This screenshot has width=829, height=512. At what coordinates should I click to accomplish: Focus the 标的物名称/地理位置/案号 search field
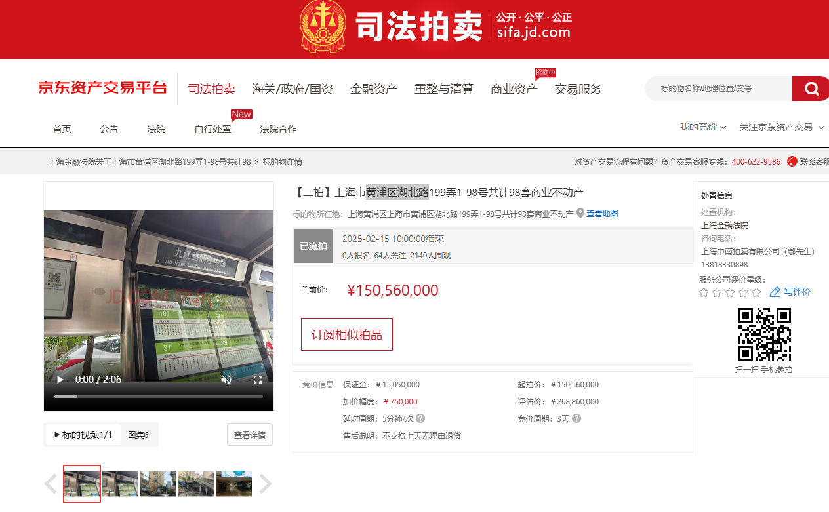[x=719, y=89]
